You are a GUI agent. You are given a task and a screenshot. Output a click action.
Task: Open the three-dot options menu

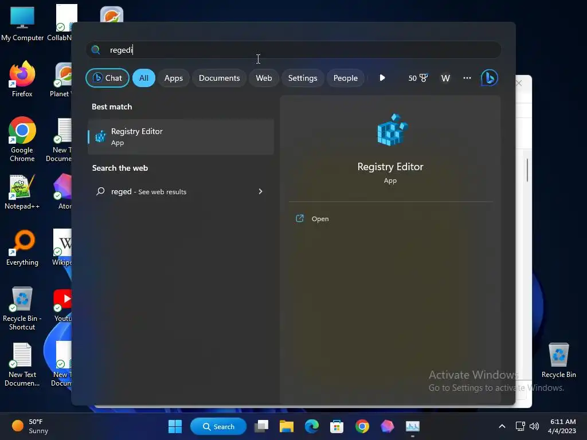click(x=467, y=78)
